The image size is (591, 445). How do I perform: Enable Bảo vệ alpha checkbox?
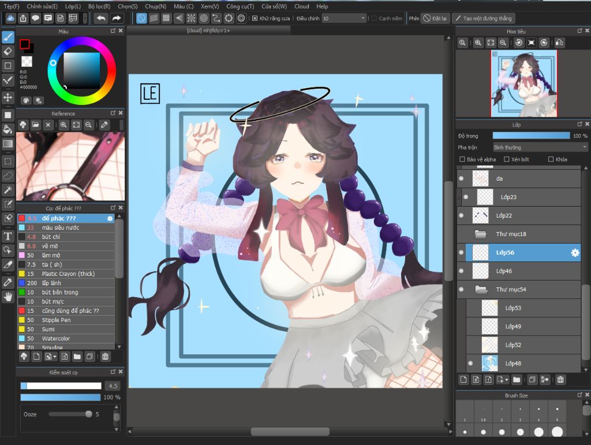point(462,159)
